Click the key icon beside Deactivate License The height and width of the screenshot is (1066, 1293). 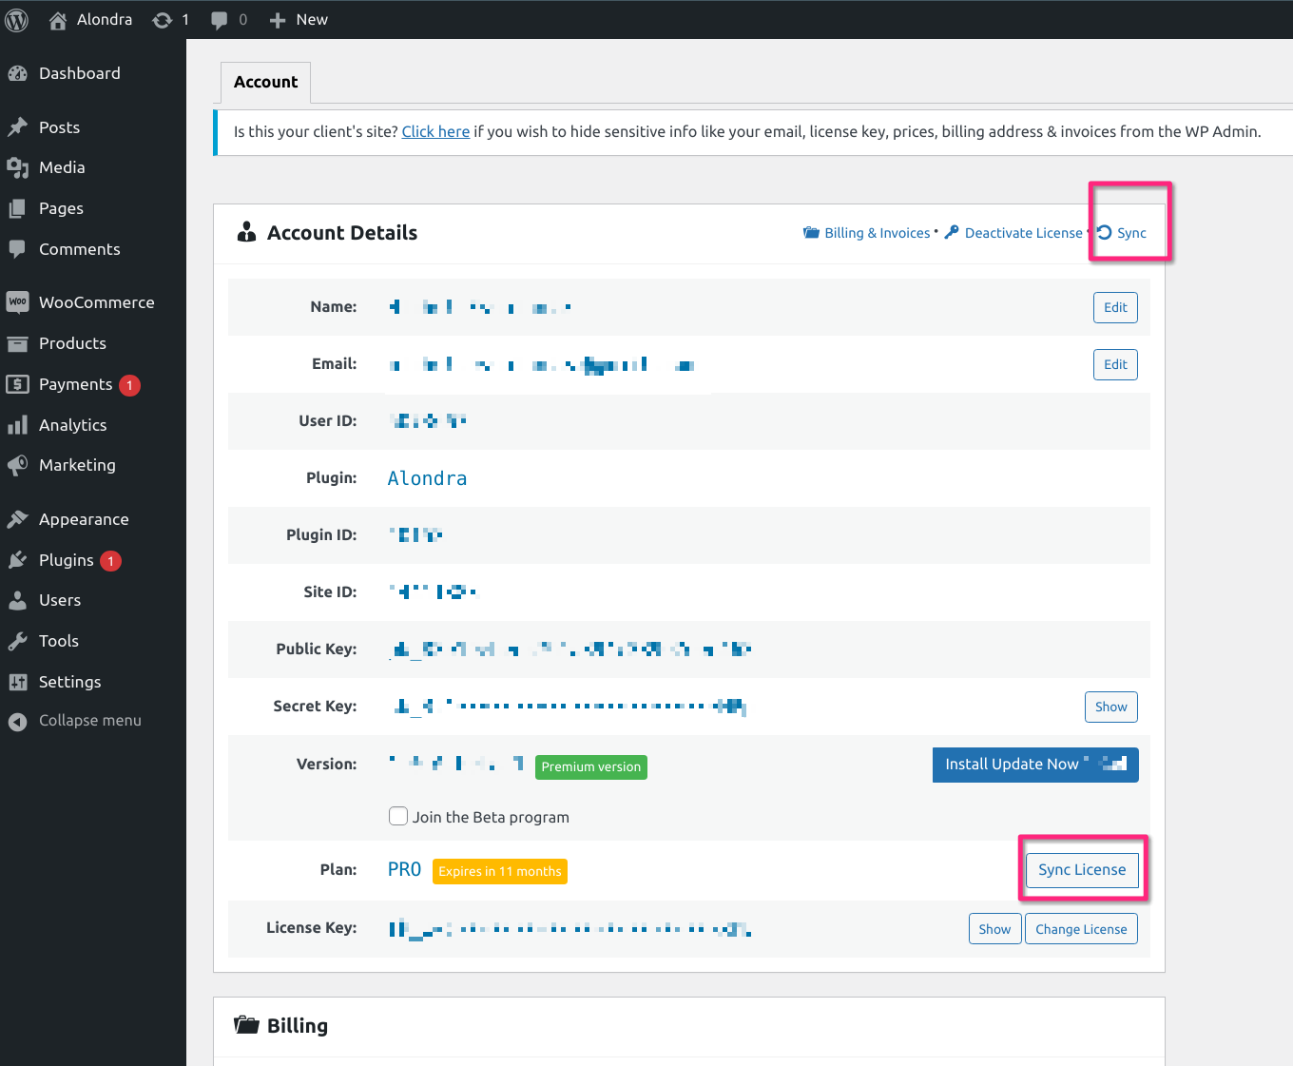[x=951, y=232]
